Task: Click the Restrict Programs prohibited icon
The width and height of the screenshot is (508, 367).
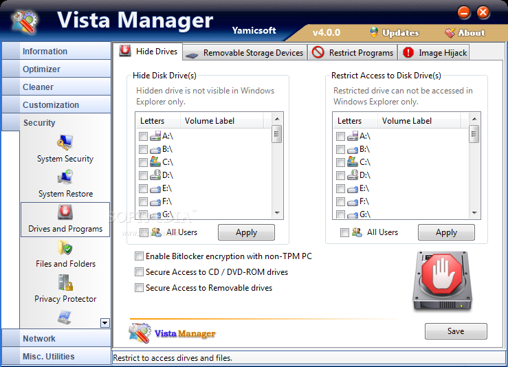Action: click(x=318, y=52)
